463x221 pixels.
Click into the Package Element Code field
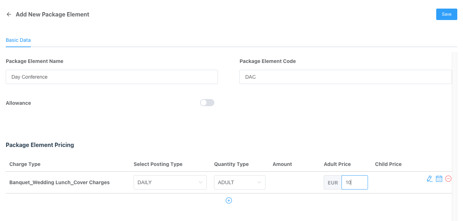point(345,77)
